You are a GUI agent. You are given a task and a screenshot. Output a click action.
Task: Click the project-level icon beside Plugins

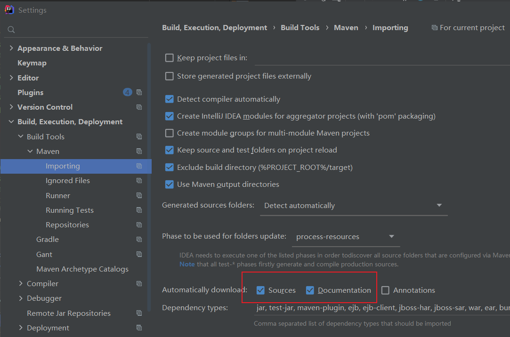click(139, 92)
